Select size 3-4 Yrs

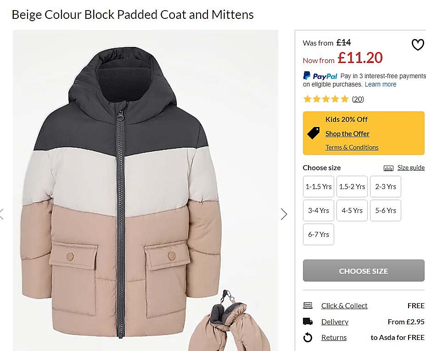(x=319, y=211)
